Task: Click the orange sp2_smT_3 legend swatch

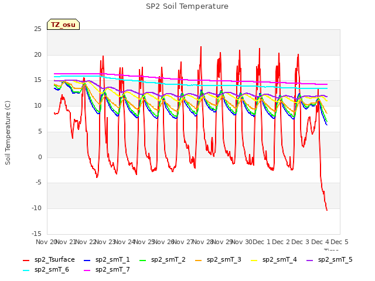Action: tap(199, 260)
